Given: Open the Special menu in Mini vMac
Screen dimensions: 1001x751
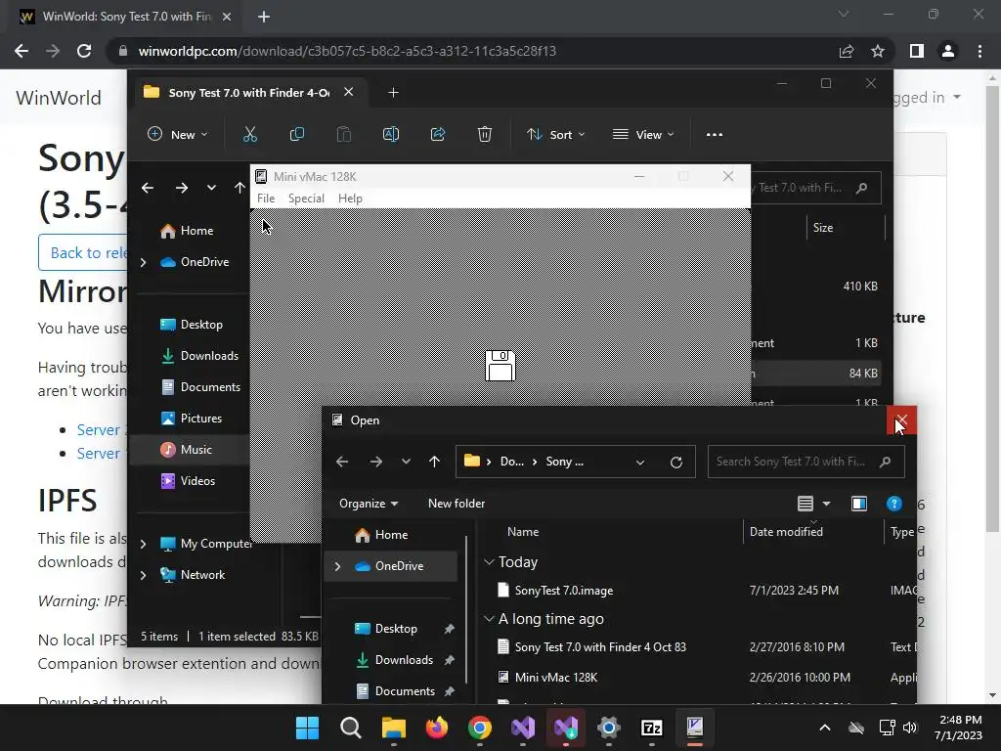Looking at the screenshot, I should pos(306,199).
